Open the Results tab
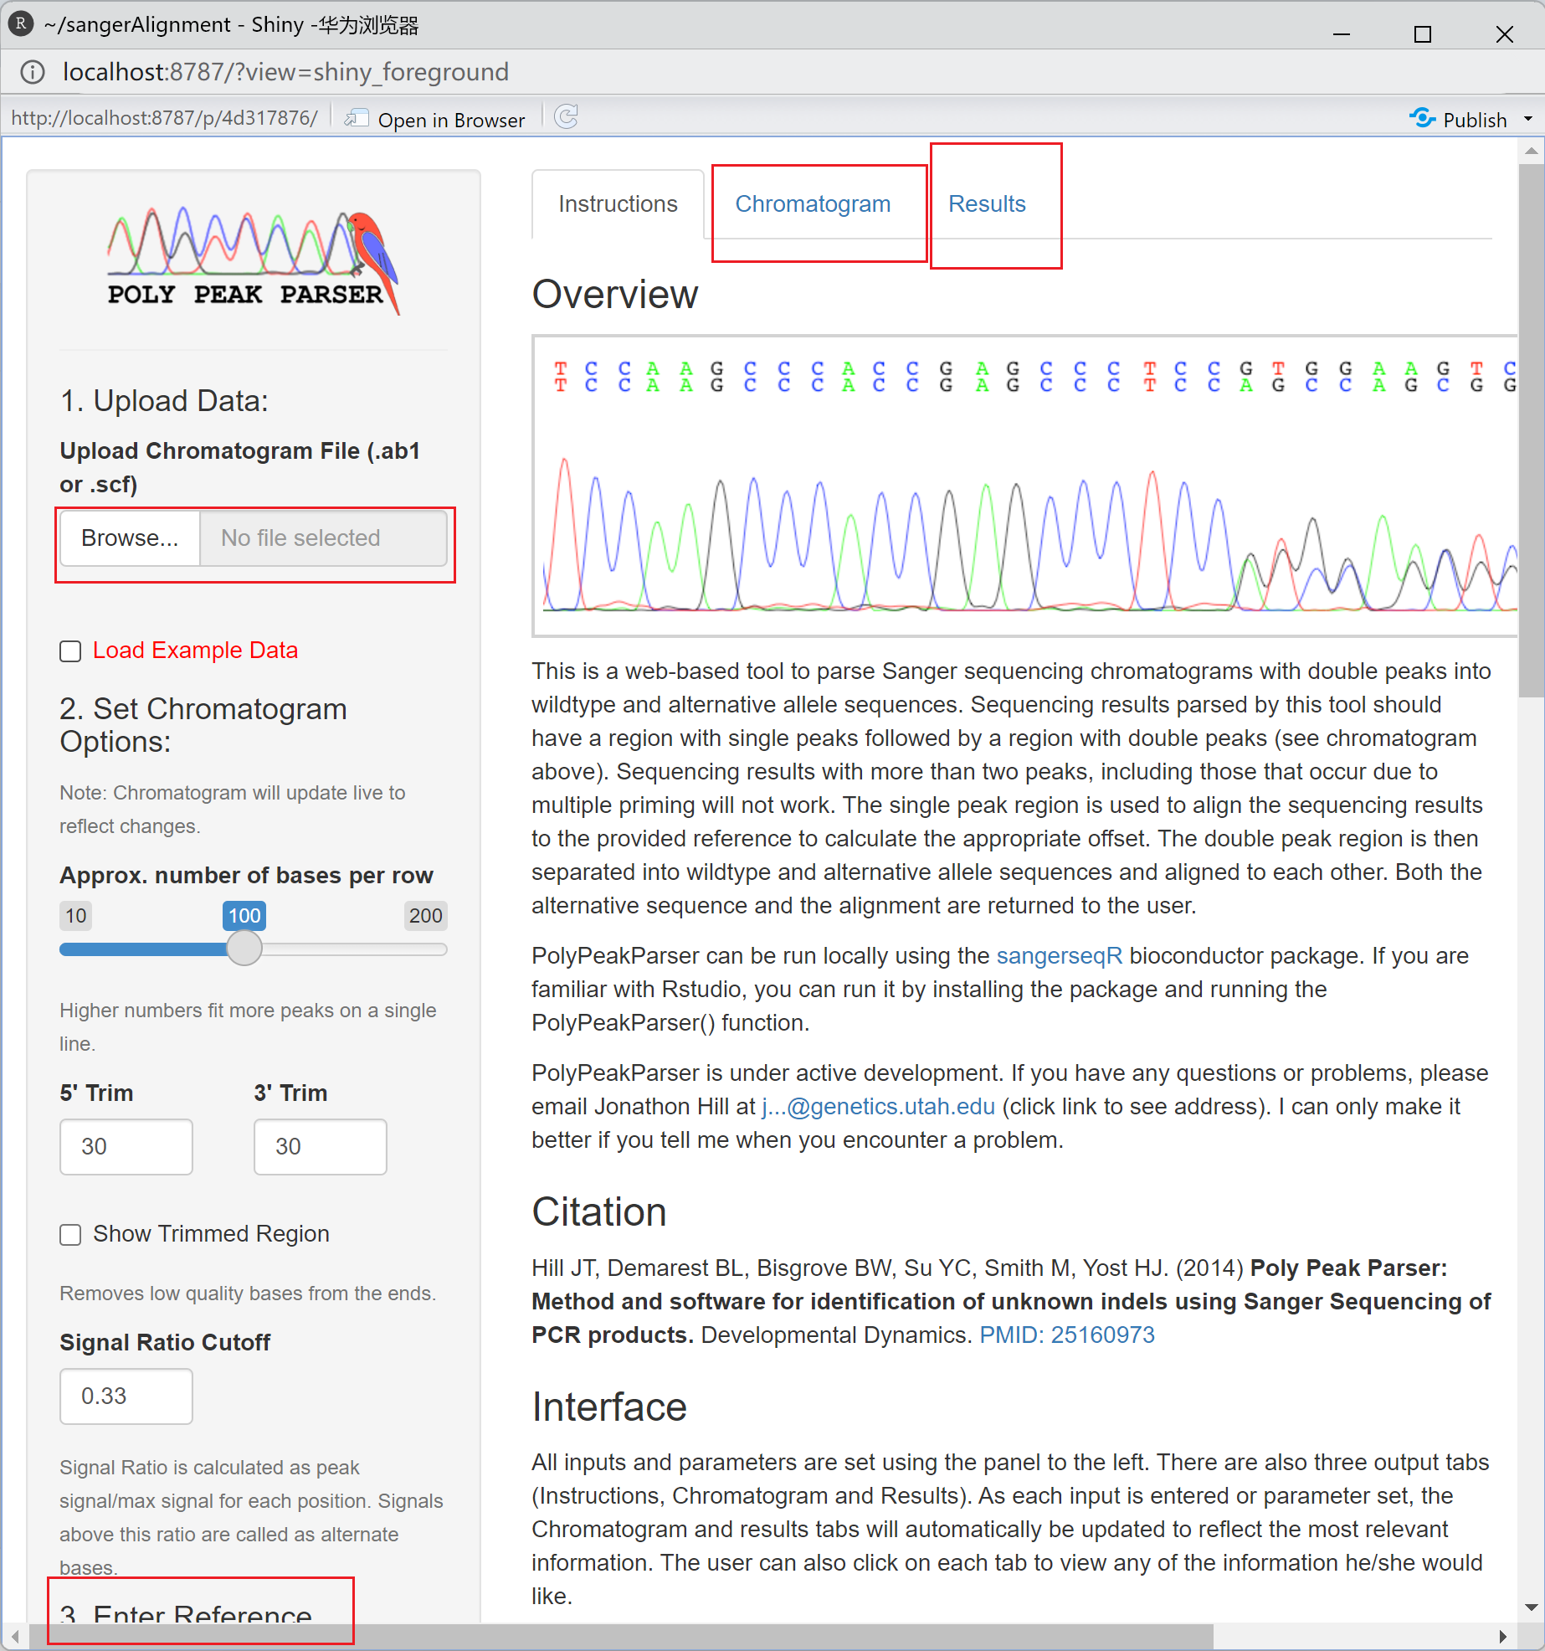1545x1651 pixels. [986, 203]
